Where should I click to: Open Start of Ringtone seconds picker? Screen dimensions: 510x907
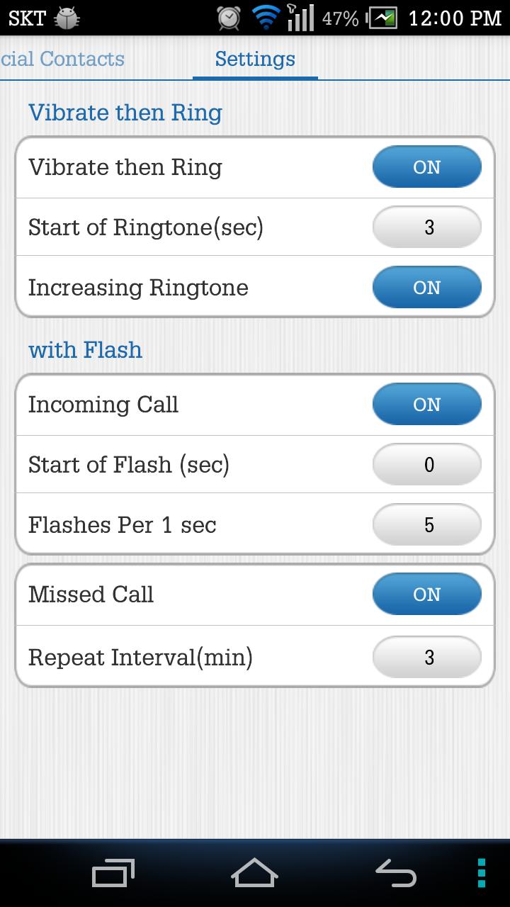point(427,227)
